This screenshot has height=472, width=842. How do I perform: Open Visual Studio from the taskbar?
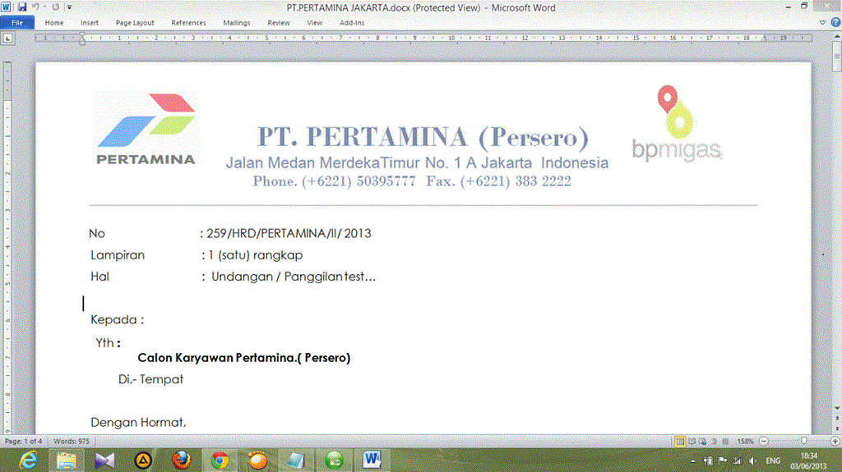(104, 461)
